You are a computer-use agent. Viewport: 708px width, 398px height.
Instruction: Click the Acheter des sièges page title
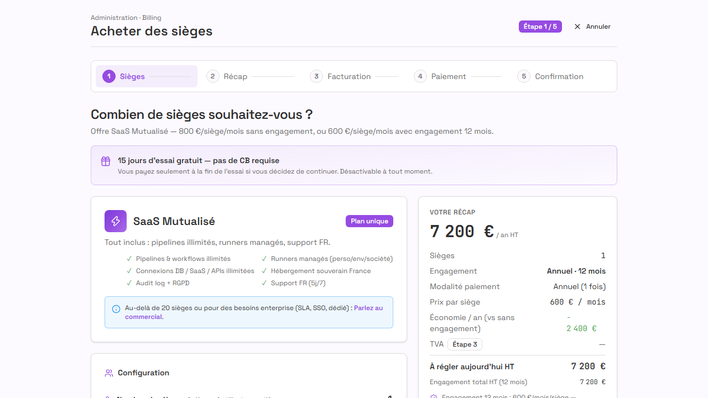coord(152,31)
